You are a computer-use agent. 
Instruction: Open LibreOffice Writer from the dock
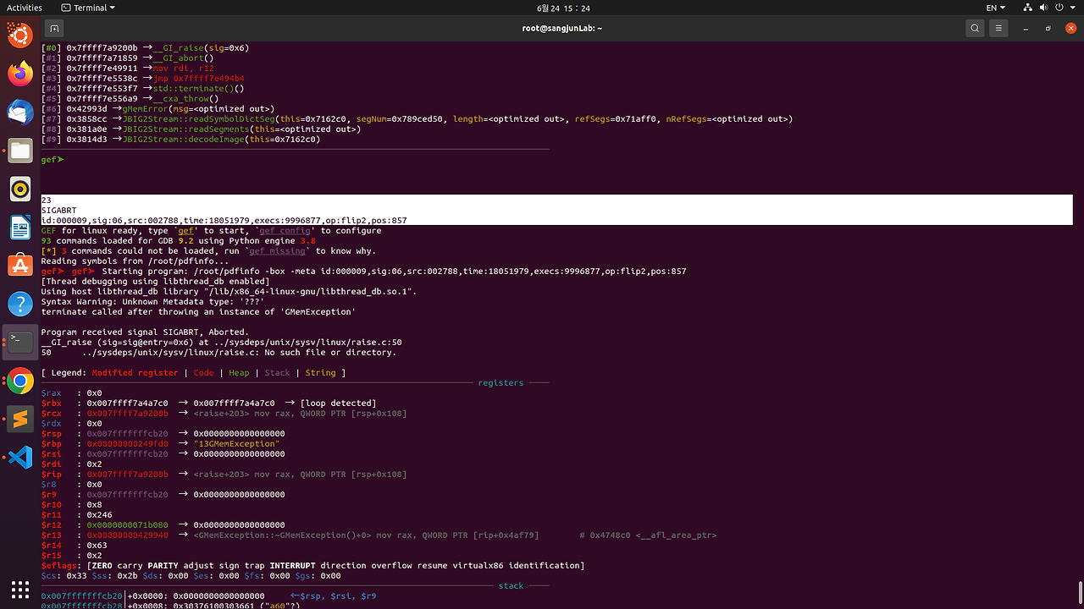point(20,228)
